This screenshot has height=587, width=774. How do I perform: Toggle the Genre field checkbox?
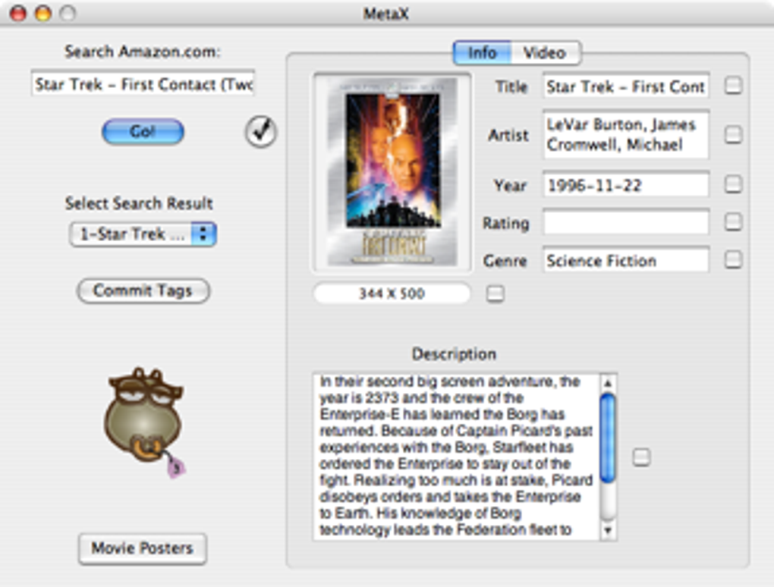point(733,259)
